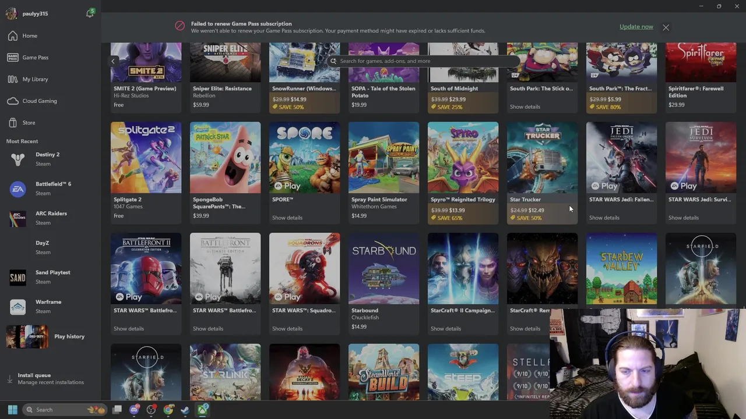Viewport: 746px width, 419px height.
Task: Click Update now link
Action: (x=636, y=27)
